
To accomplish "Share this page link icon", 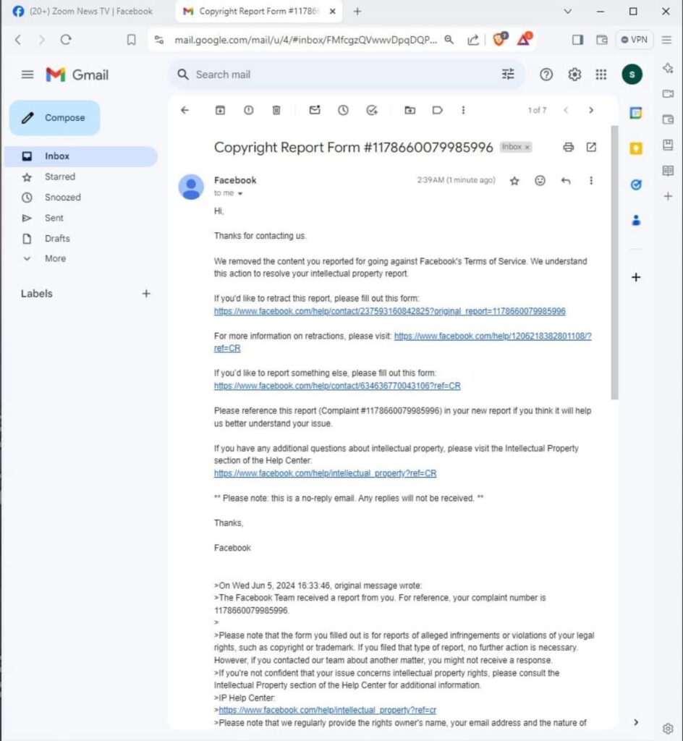I will 472,41.
